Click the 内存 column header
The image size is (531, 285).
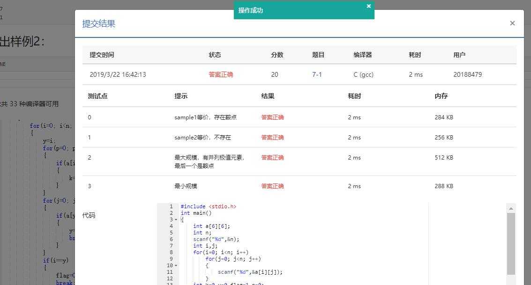pyautogui.click(x=441, y=96)
